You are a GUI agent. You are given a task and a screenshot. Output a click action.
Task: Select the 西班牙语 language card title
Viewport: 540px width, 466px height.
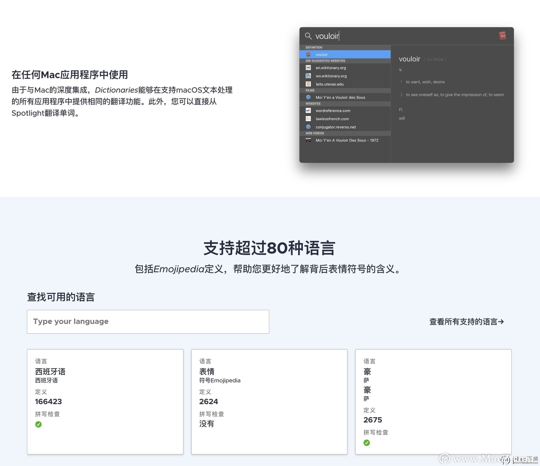[x=50, y=372]
